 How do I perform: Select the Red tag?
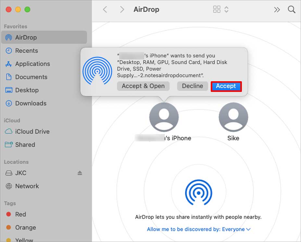click(20, 214)
